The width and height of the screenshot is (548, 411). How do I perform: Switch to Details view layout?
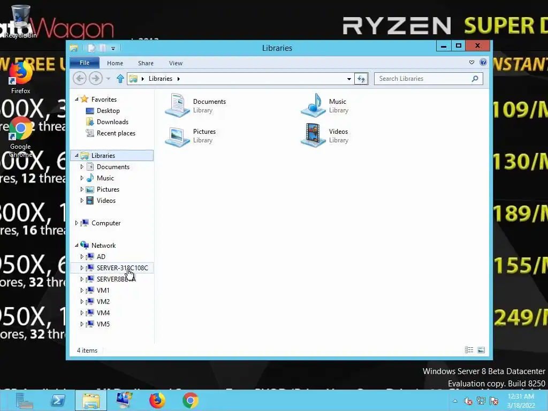(x=469, y=350)
